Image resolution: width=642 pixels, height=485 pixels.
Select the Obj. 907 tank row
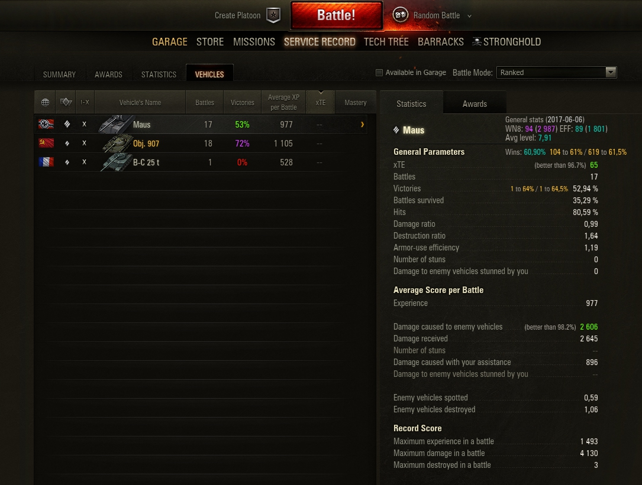click(x=201, y=144)
